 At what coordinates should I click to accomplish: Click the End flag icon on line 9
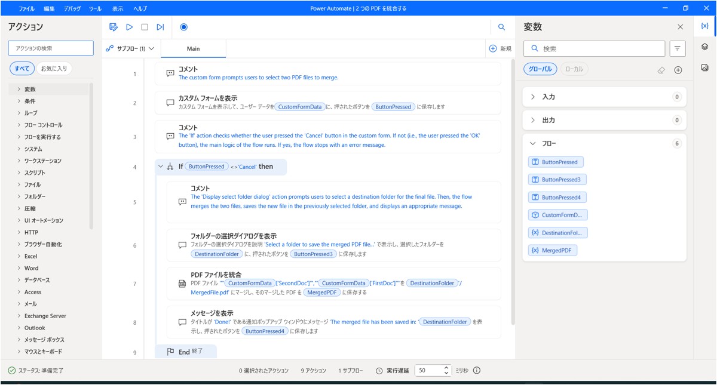[170, 352]
